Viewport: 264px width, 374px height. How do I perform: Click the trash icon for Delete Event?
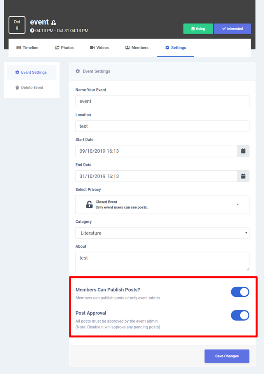tap(17, 88)
